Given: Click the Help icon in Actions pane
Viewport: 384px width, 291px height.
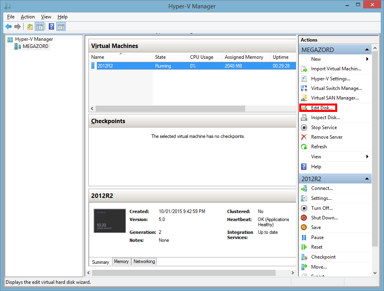Looking at the screenshot, I should (304, 166).
